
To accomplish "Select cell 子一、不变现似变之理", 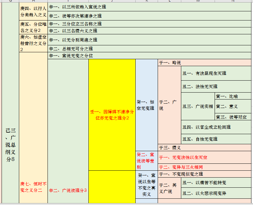I will coord(205,174).
